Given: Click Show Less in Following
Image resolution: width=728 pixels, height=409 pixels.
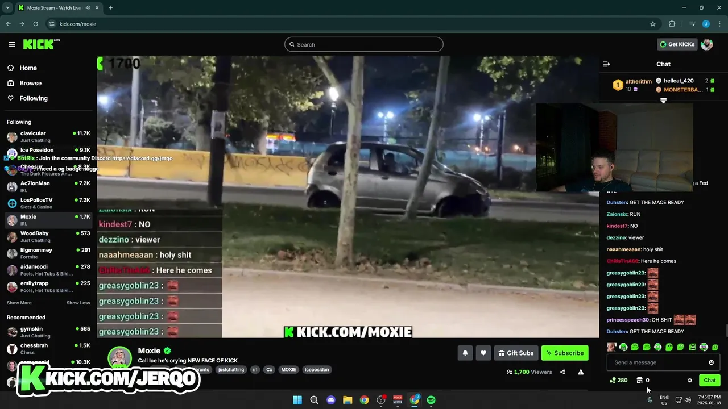Looking at the screenshot, I should point(78,303).
